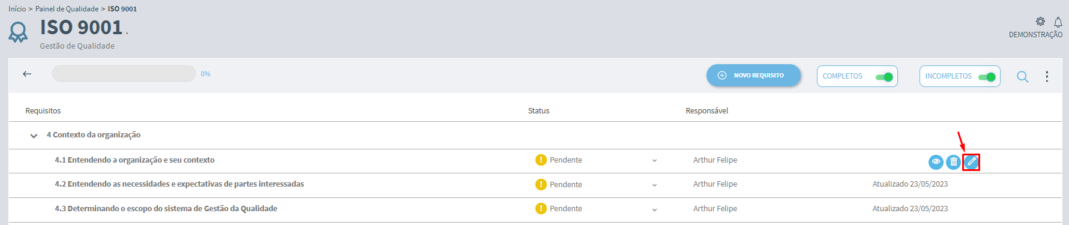1069x225 pixels.
Task: Click the NOVO REQUISITO button
Action: point(753,76)
